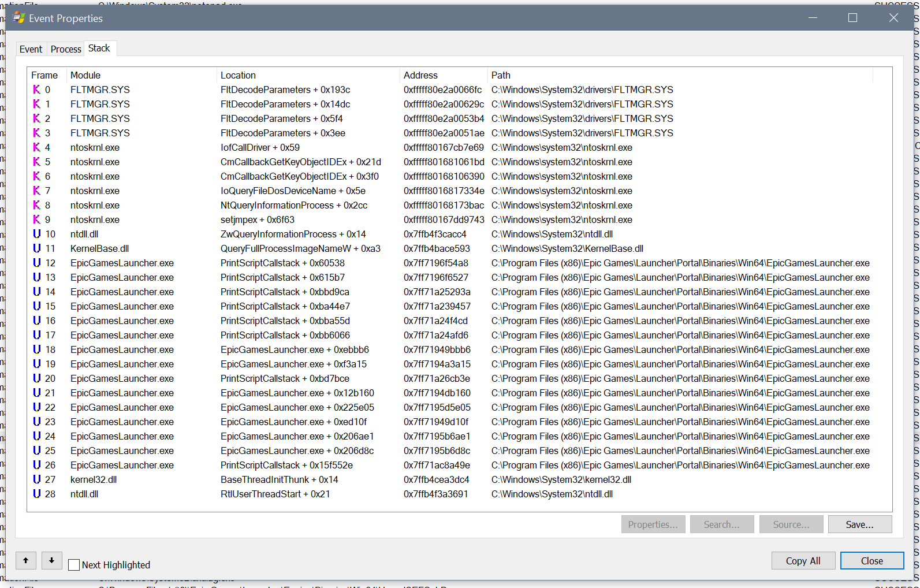Click the kernel K icon of frame 4
The height and width of the screenshot is (588, 920).
[x=36, y=147]
